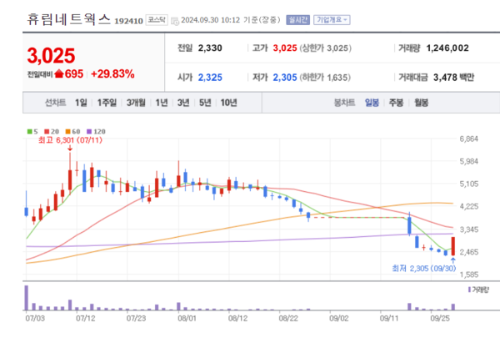Select the 1년 line chart tab

click(x=162, y=103)
